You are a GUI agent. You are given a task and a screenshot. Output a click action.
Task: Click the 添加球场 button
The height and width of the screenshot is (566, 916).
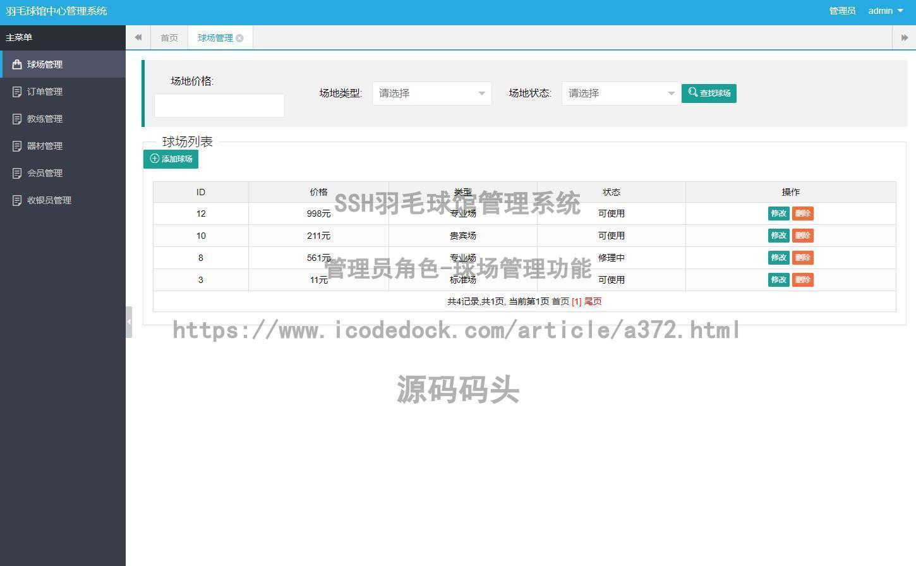171,159
